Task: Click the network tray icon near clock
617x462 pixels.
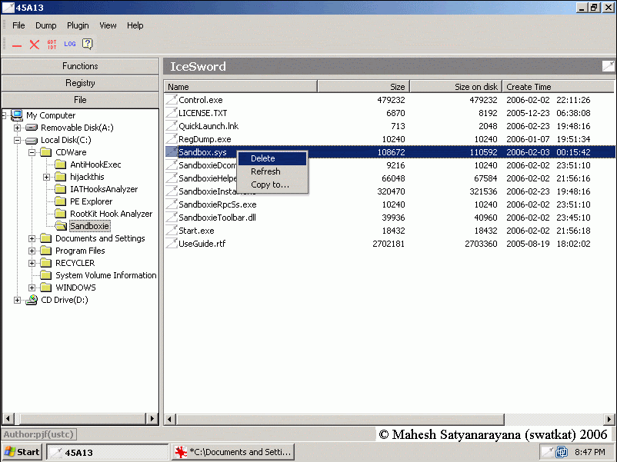Action: point(562,452)
